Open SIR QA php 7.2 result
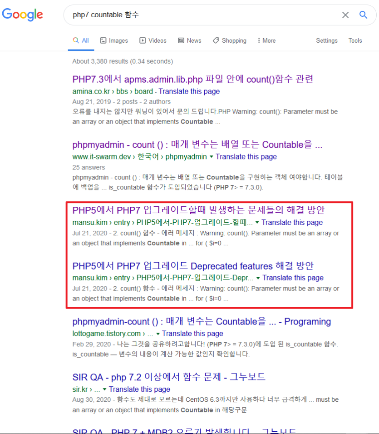The height and width of the screenshot is (434, 379). point(169,377)
